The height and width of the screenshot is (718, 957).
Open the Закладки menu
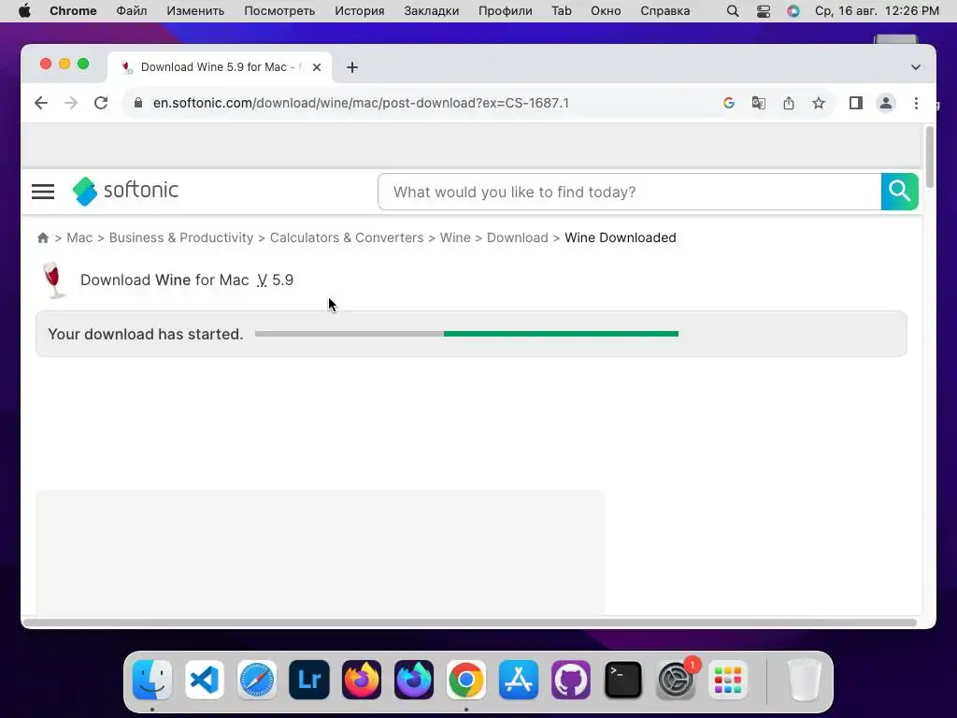(x=432, y=11)
